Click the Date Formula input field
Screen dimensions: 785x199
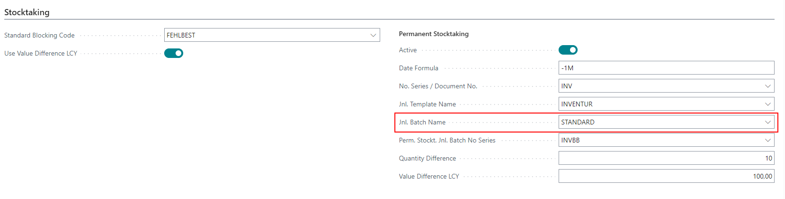(666, 68)
